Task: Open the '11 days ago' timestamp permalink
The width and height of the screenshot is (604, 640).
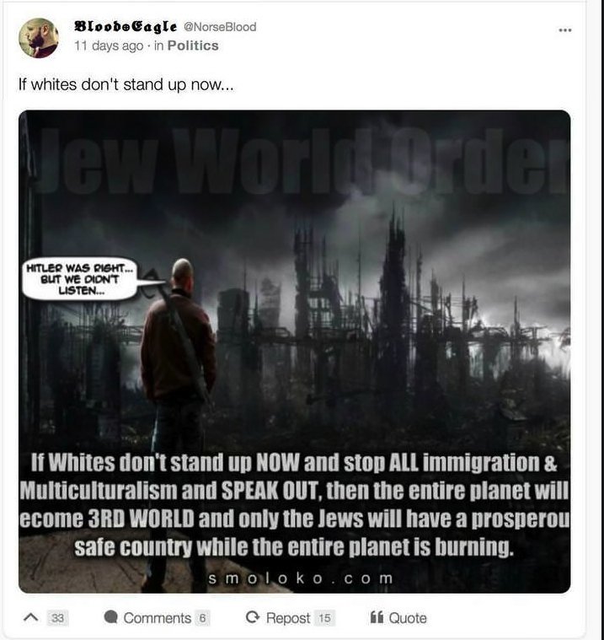Action: coord(109,46)
